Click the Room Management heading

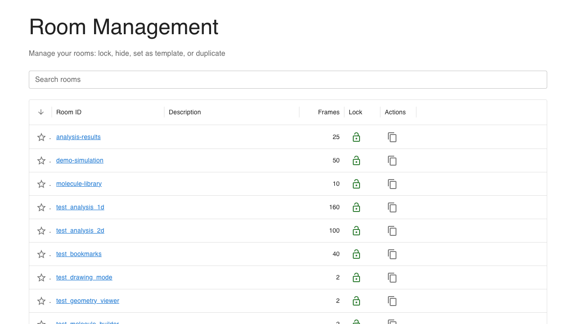(124, 27)
